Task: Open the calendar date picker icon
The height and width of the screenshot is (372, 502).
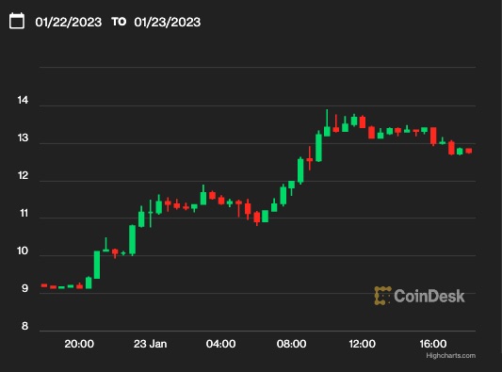Action: [x=17, y=21]
